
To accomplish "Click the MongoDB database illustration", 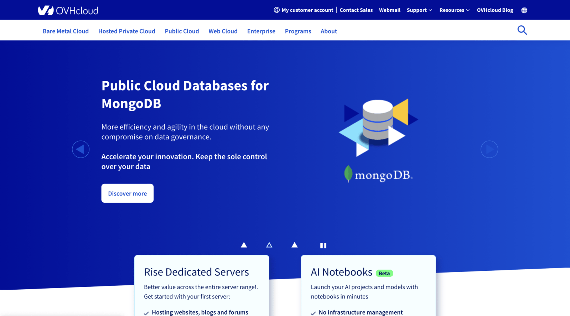I will tap(378, 127).
